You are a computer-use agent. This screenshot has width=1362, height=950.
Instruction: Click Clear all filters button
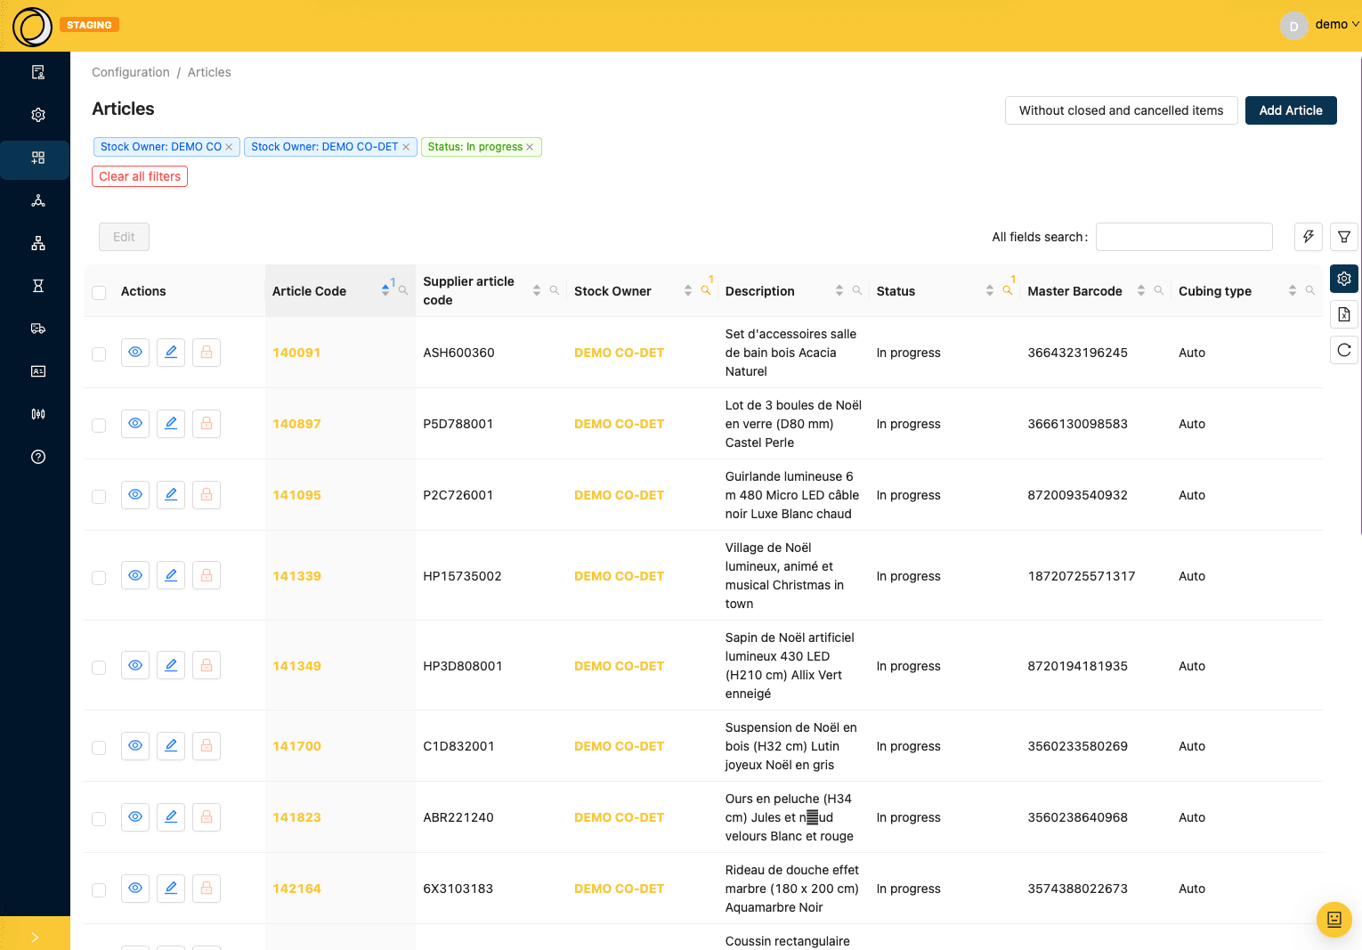coord(140,176)
